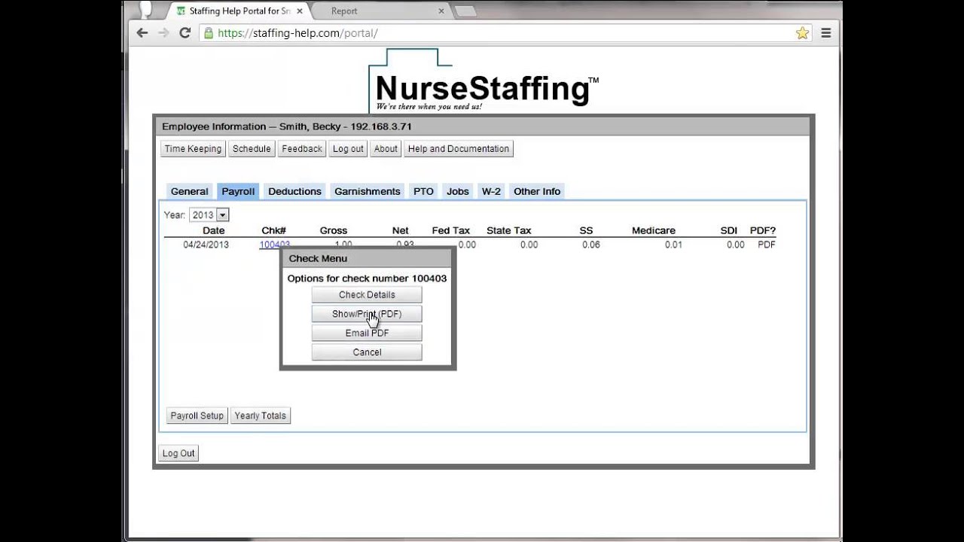
Task: Open the Chrome hamburger menu
Action: point(826,33)
